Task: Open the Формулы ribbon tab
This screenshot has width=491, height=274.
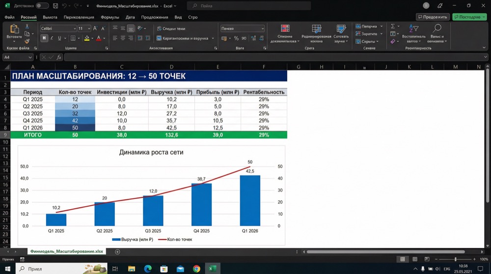Action: 109,17
